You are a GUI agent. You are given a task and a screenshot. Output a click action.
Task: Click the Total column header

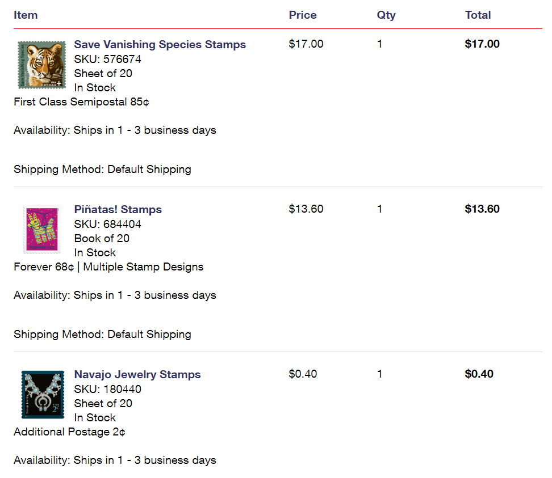click(478, 15)
